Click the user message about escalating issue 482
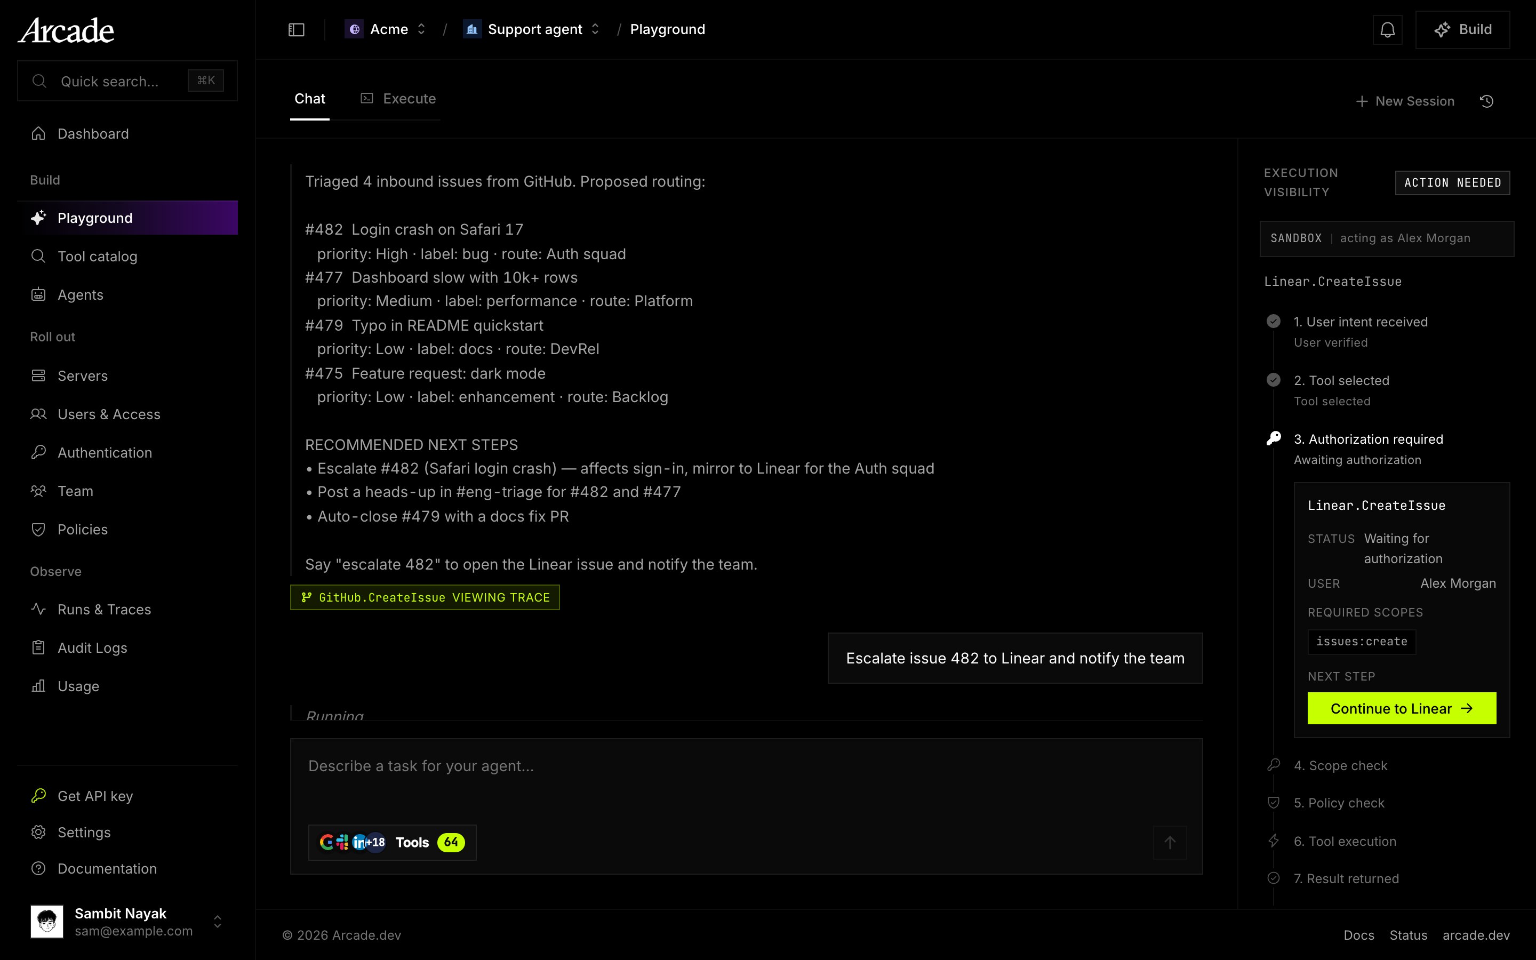Screen dimensions: 1536x960 1015,659
